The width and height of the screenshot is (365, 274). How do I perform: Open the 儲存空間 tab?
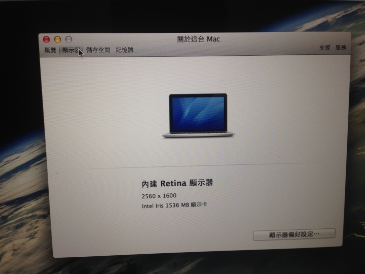tap(98, 50)
